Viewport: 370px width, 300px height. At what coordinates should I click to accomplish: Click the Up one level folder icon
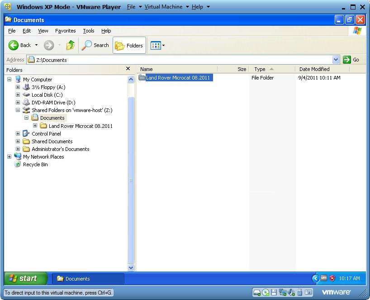[x=70, y=45]
